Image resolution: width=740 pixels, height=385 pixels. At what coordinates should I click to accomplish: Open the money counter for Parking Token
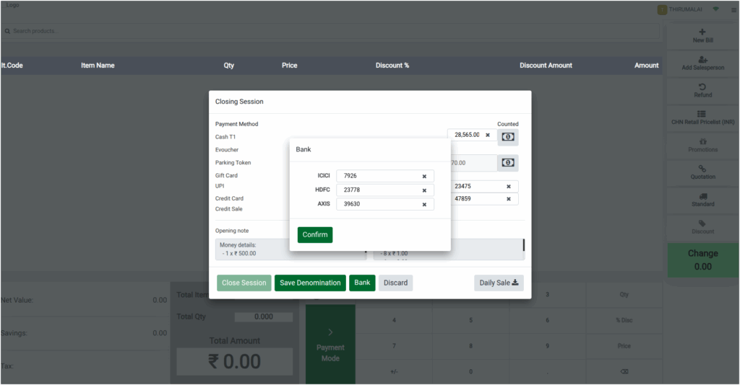click(x=508, y=163)
